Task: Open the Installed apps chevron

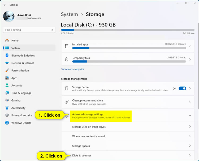Action: coord(190,46)
